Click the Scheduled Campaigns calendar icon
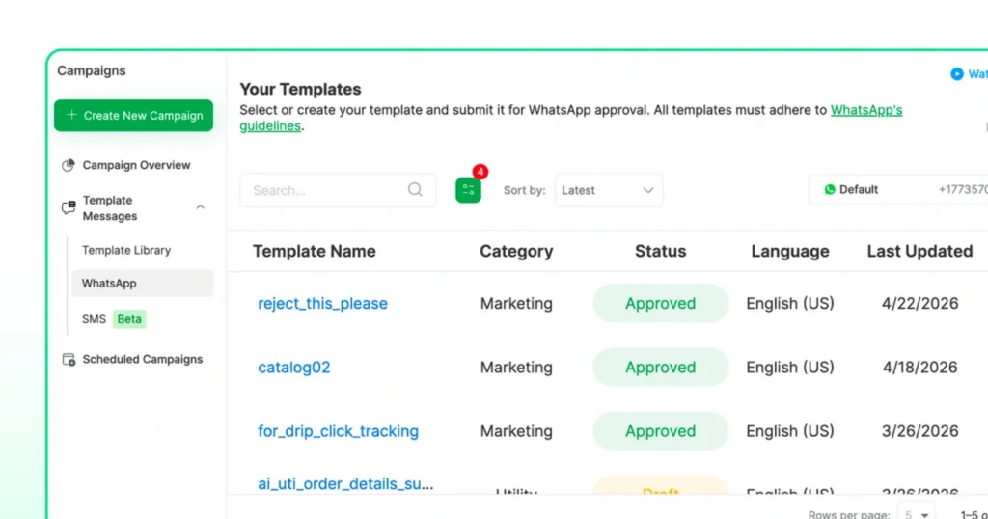Screen dimensions: 988x519 [x=69, y=359]
